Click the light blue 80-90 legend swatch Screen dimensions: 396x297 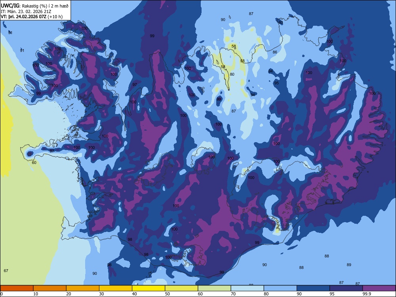pos(280,288)
